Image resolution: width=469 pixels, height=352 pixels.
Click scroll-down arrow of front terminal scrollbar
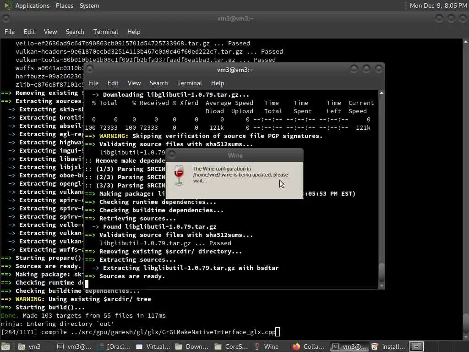point(382,286)
